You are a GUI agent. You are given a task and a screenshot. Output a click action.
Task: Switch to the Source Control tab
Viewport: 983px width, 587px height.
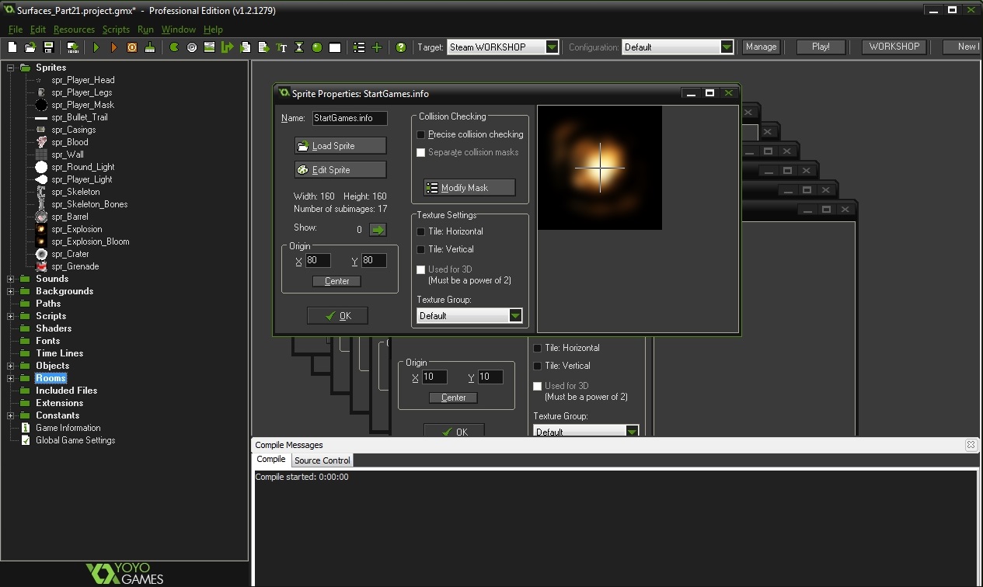322,460
